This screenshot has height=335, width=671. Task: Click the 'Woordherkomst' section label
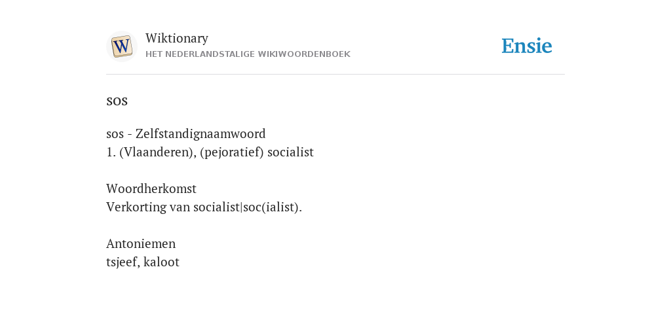pos(151,188)
